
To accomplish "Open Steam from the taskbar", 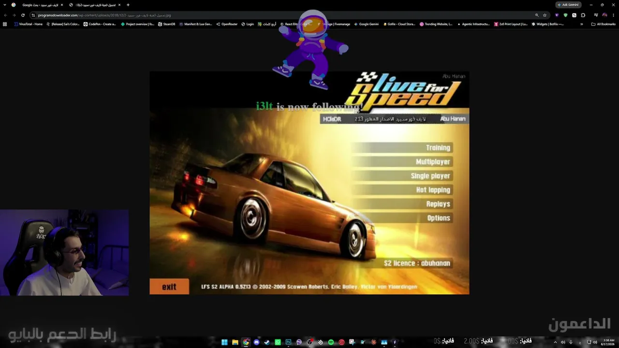I will (x=267, y=342).
